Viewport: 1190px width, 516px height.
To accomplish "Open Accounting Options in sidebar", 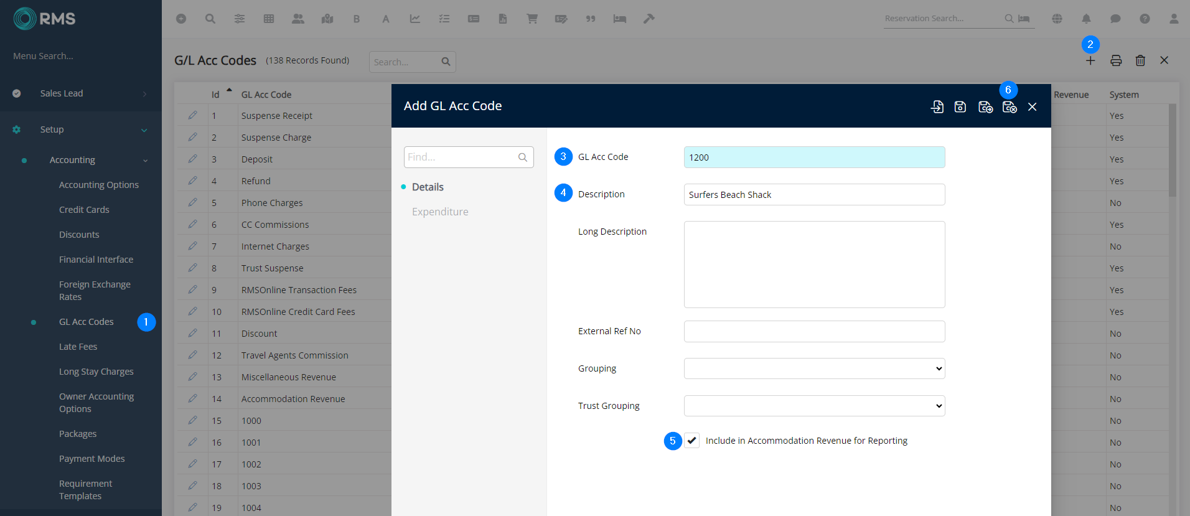I will (x=99, y=185).
